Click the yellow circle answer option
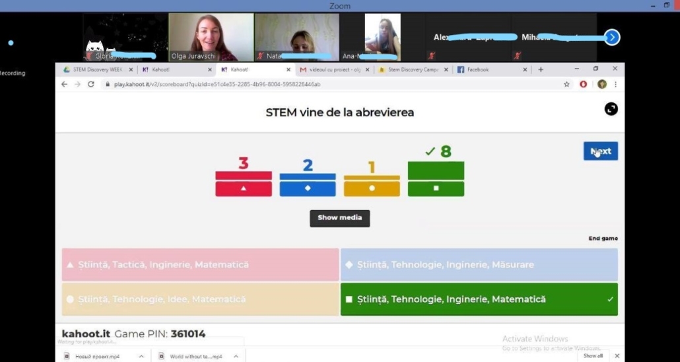This screenshot has height=362, width=680. [x=200, y=299]
